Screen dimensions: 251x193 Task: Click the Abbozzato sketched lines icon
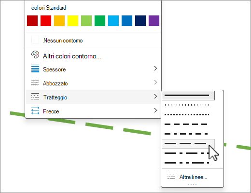click(35, 83)
